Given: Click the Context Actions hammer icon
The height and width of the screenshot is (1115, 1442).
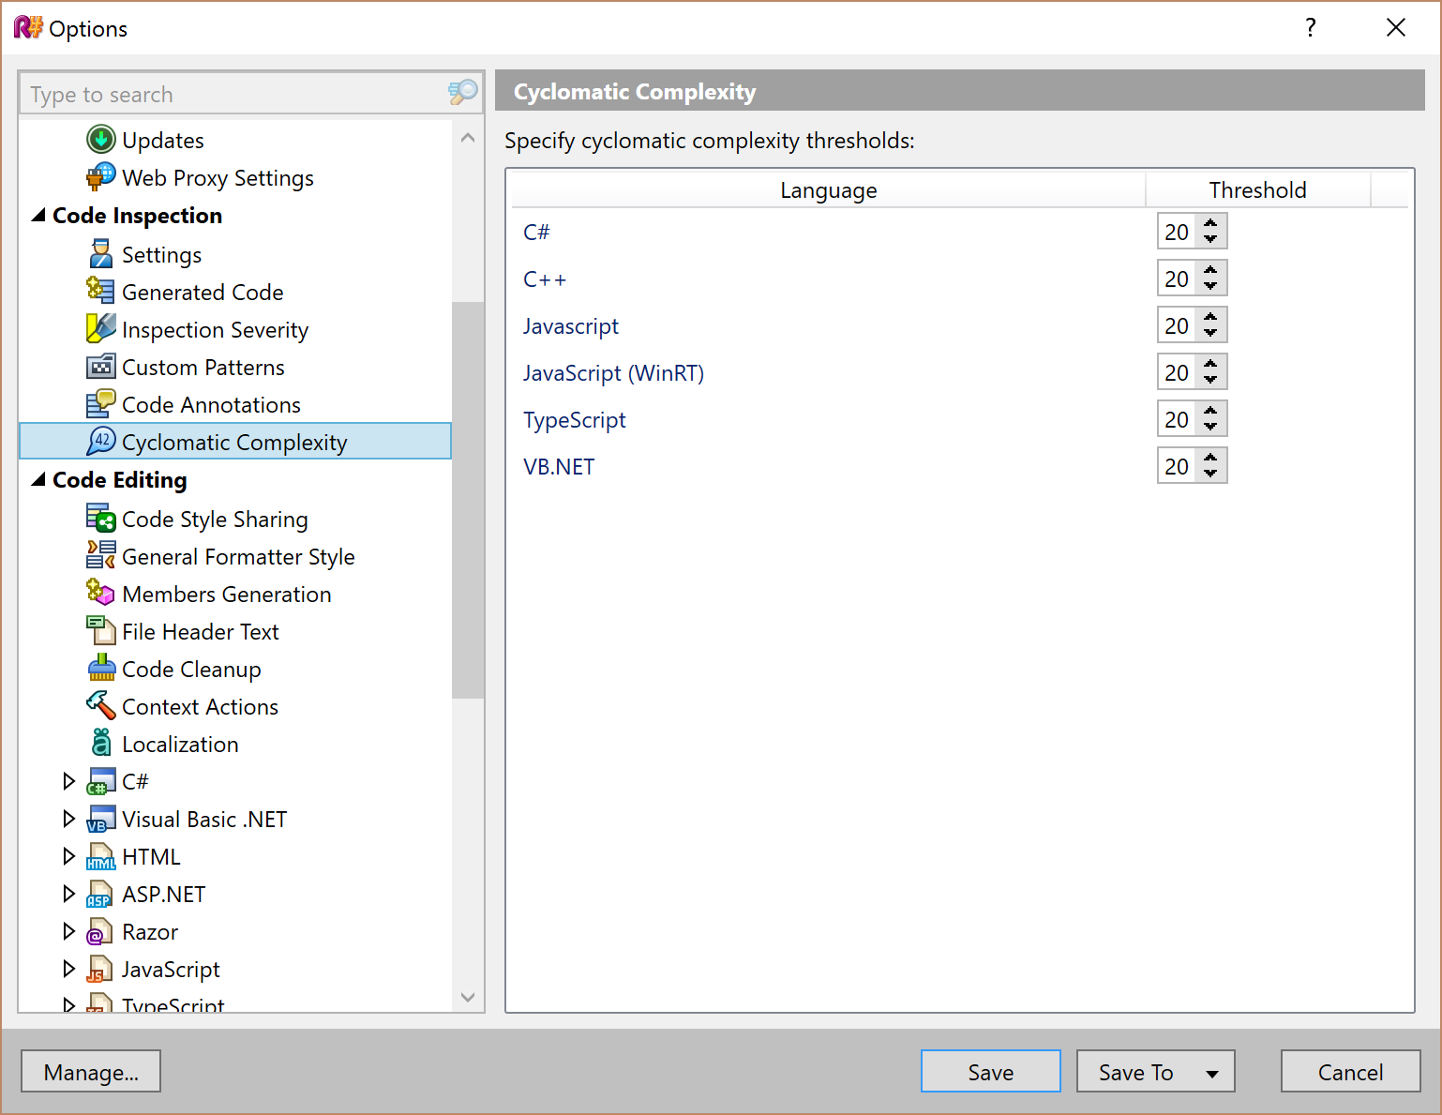Looking at the screenshot, I should [101, 706].
